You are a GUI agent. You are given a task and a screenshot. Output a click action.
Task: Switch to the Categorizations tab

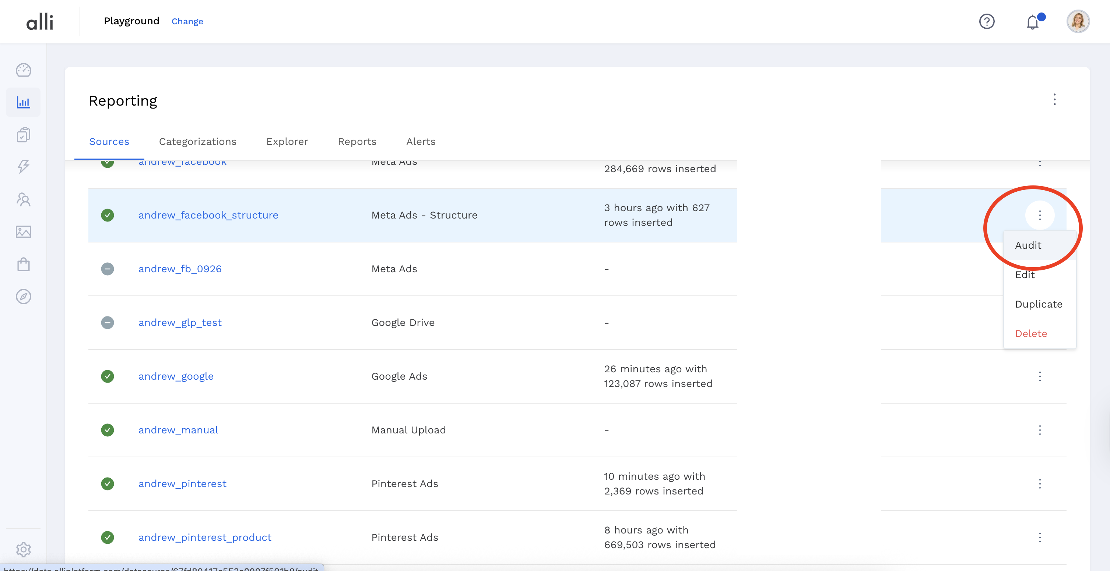tap(197, 142)
